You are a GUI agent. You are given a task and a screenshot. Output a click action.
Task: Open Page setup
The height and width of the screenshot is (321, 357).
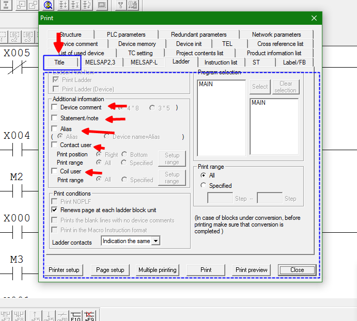110,270
